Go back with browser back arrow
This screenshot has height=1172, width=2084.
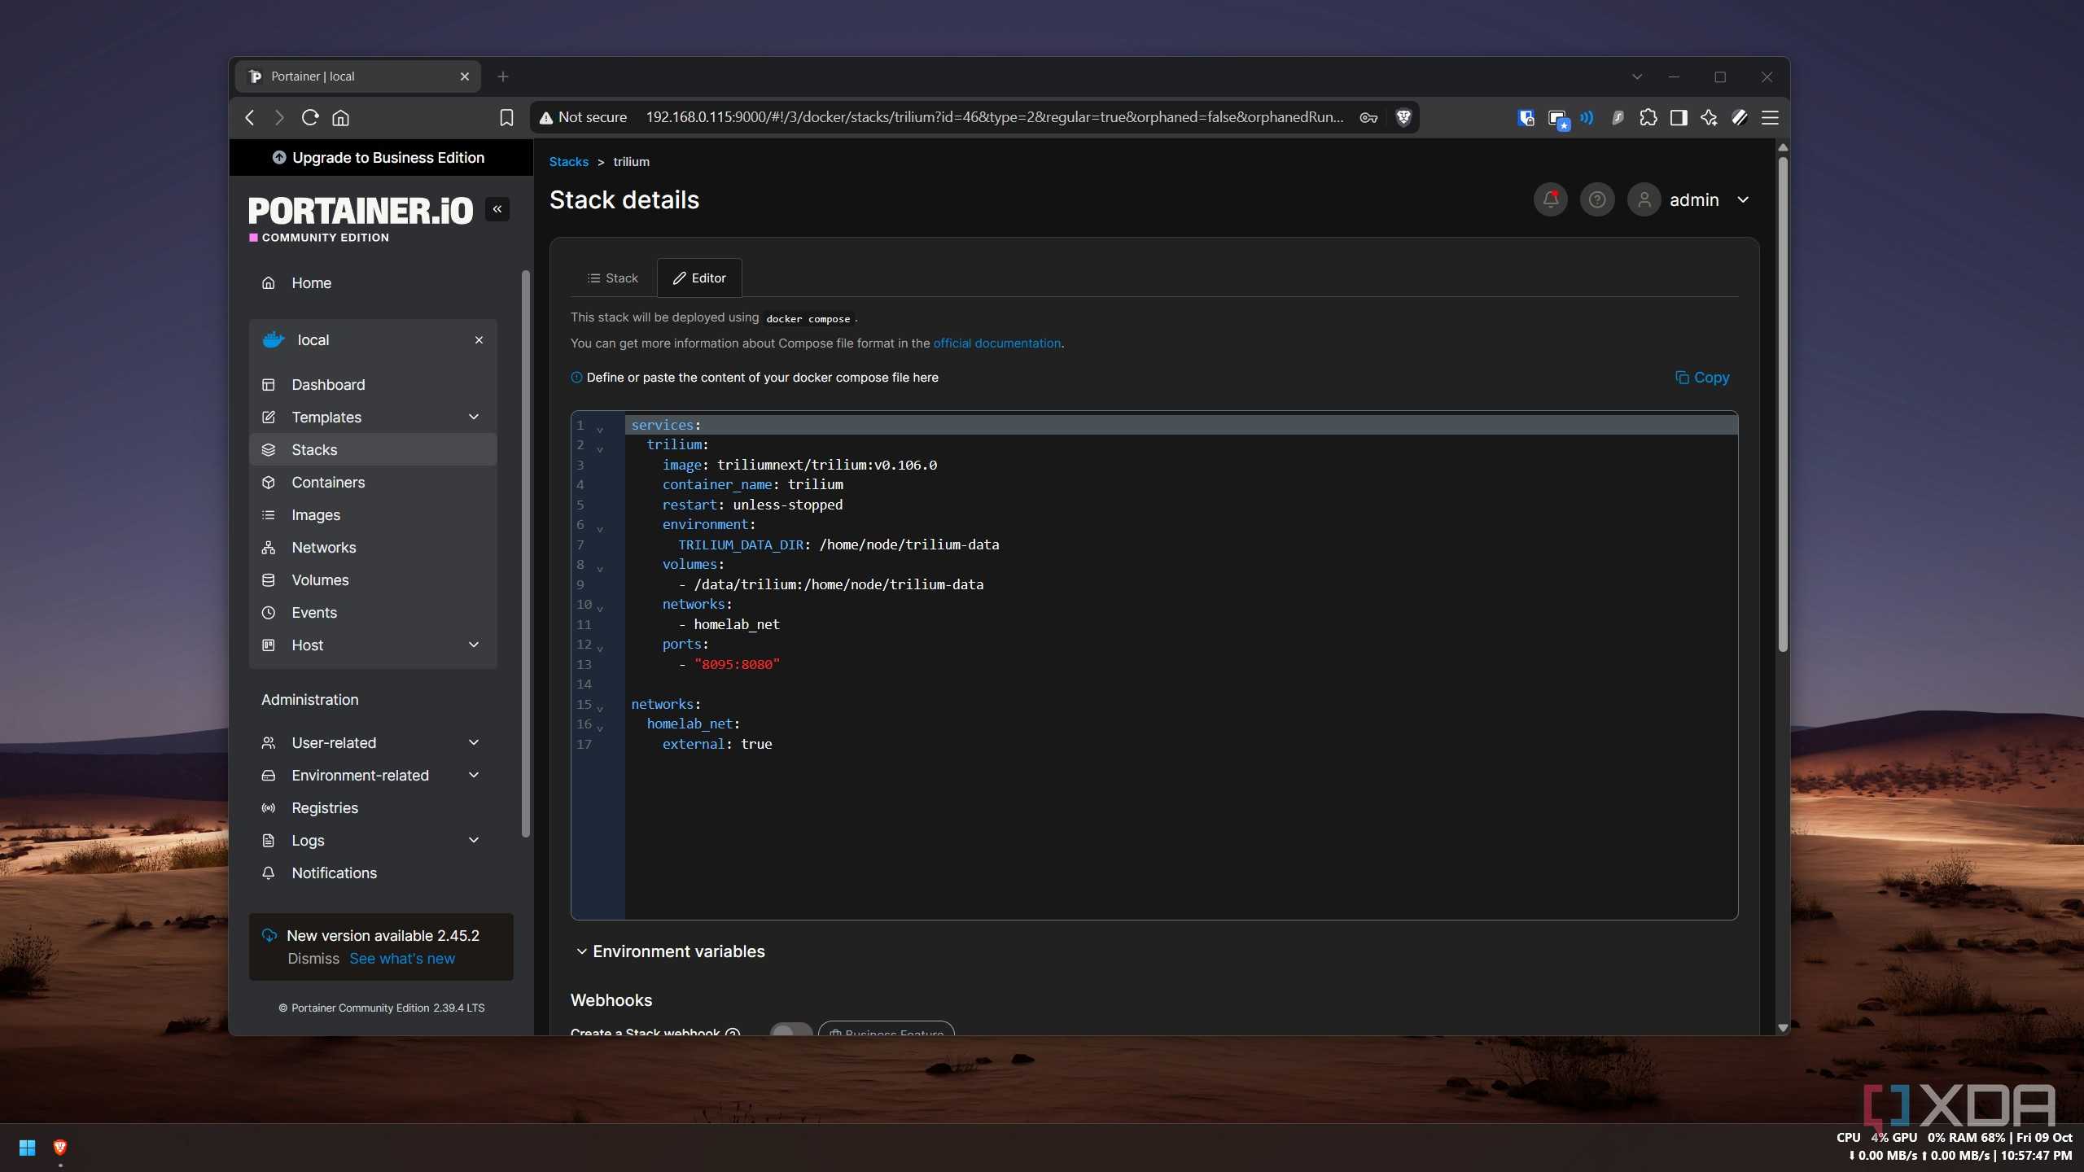pyautogui.click(x=249, y=117)
